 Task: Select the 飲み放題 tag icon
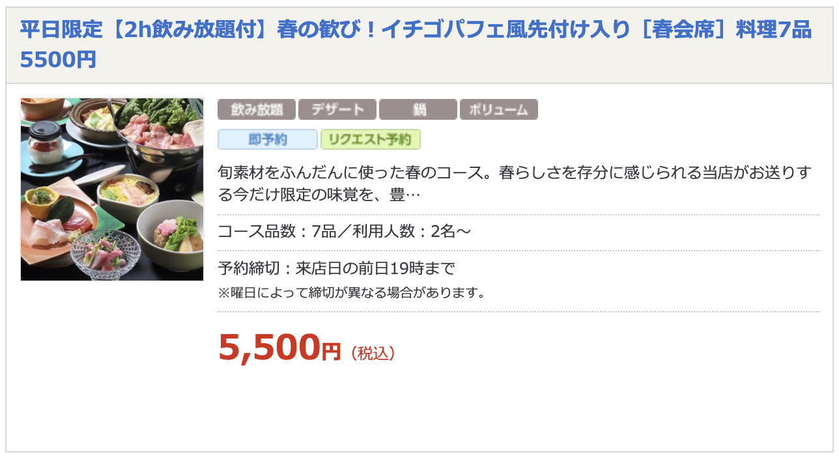tap(257, 109)
